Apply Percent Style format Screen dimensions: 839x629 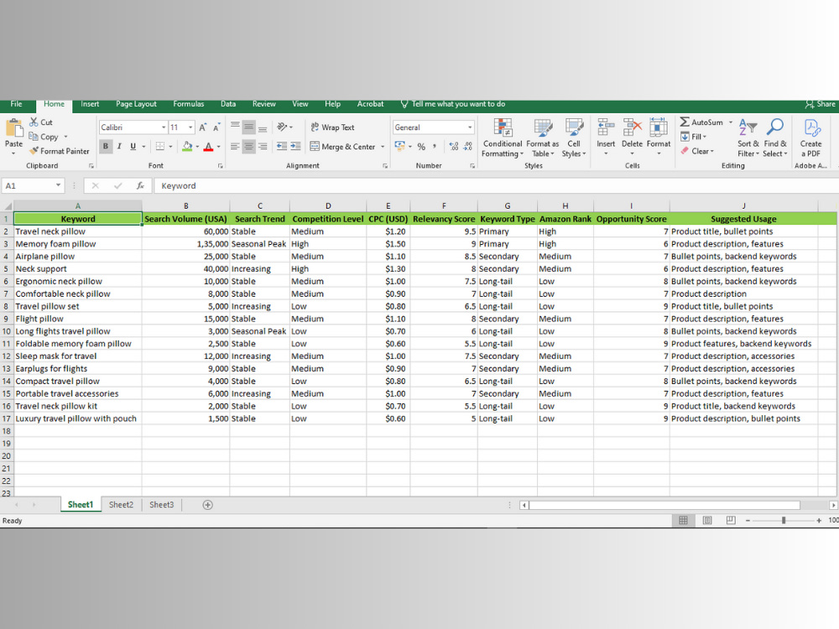pyautogui.click(x=422, y=146)
